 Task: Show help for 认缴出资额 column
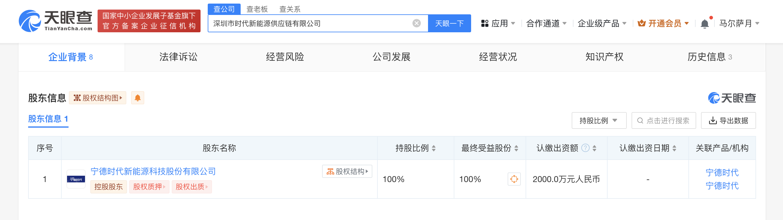pos(585,148)
